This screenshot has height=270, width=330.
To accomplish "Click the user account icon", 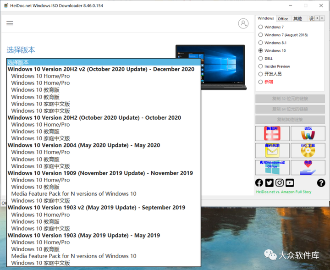I will pos(243,23).
